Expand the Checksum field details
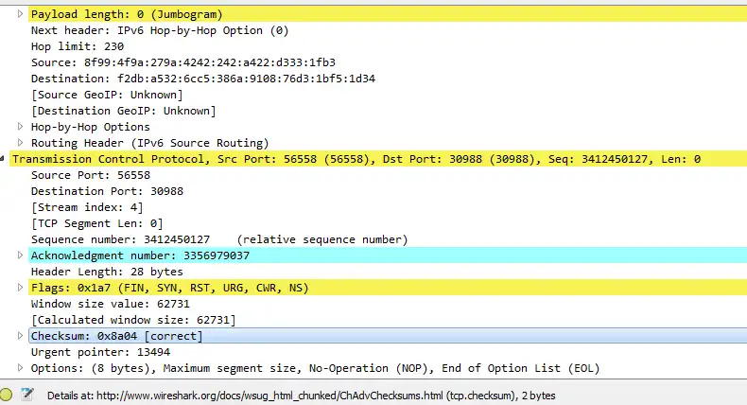Viewport: 747px width, 405px height. (x=21, y=336)
